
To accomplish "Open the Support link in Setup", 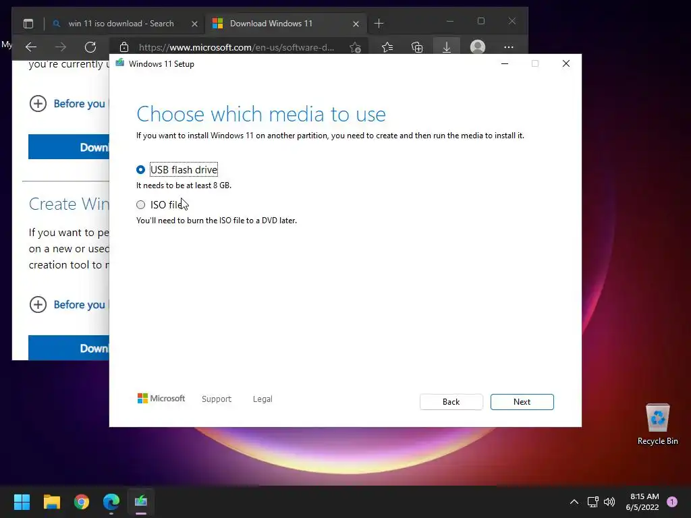I will 217,399.
